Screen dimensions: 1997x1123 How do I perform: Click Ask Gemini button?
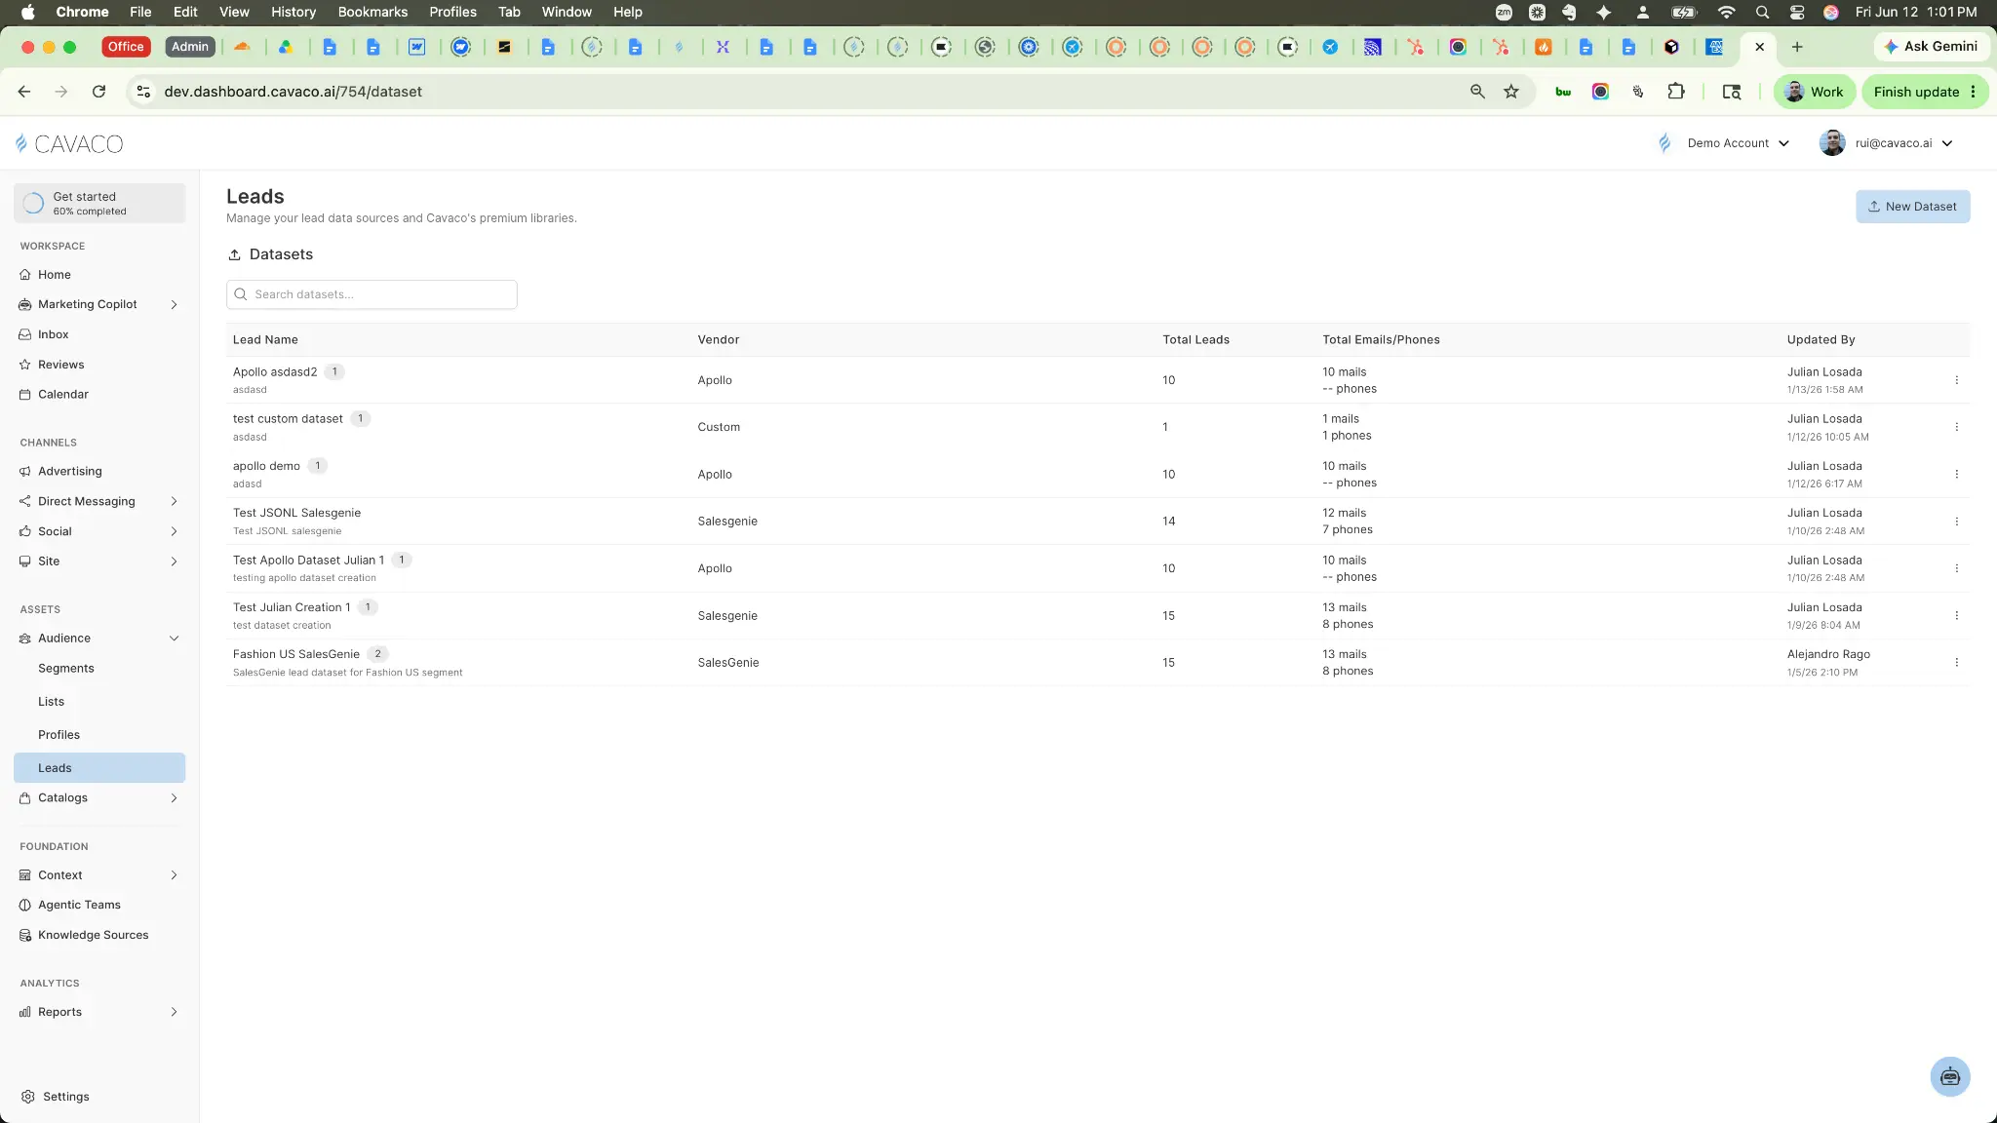1931,47
